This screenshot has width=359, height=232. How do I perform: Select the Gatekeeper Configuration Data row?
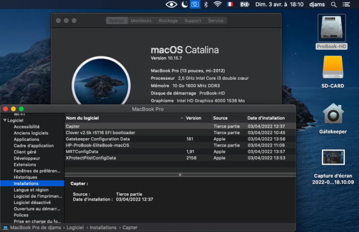[180, 139]
